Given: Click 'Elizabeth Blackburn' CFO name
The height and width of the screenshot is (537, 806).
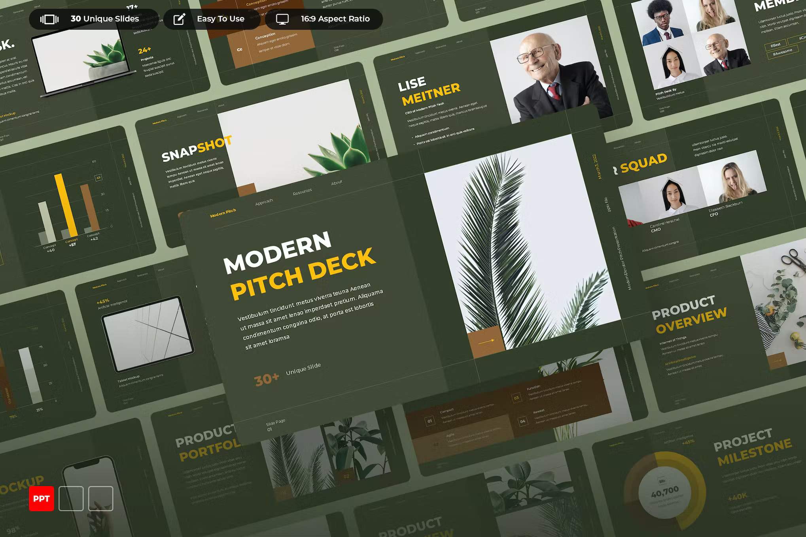Looking at the screenshot, I should [x=726, y=207].
